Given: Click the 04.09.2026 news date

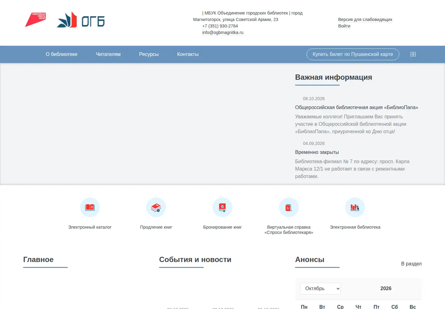Looking at the screenshot, I should (x=314, y=143).
